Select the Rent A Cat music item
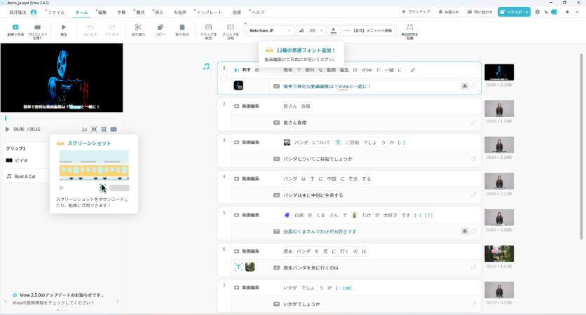Image resolution: width=586 pixels, height=315 pixels. 21,176
